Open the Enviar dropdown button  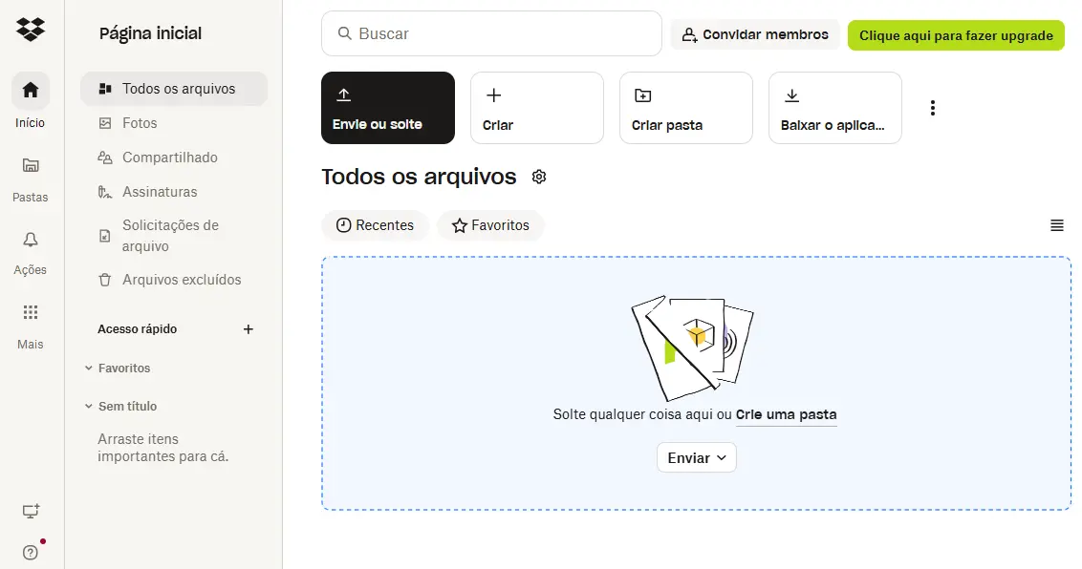point(696,457)
